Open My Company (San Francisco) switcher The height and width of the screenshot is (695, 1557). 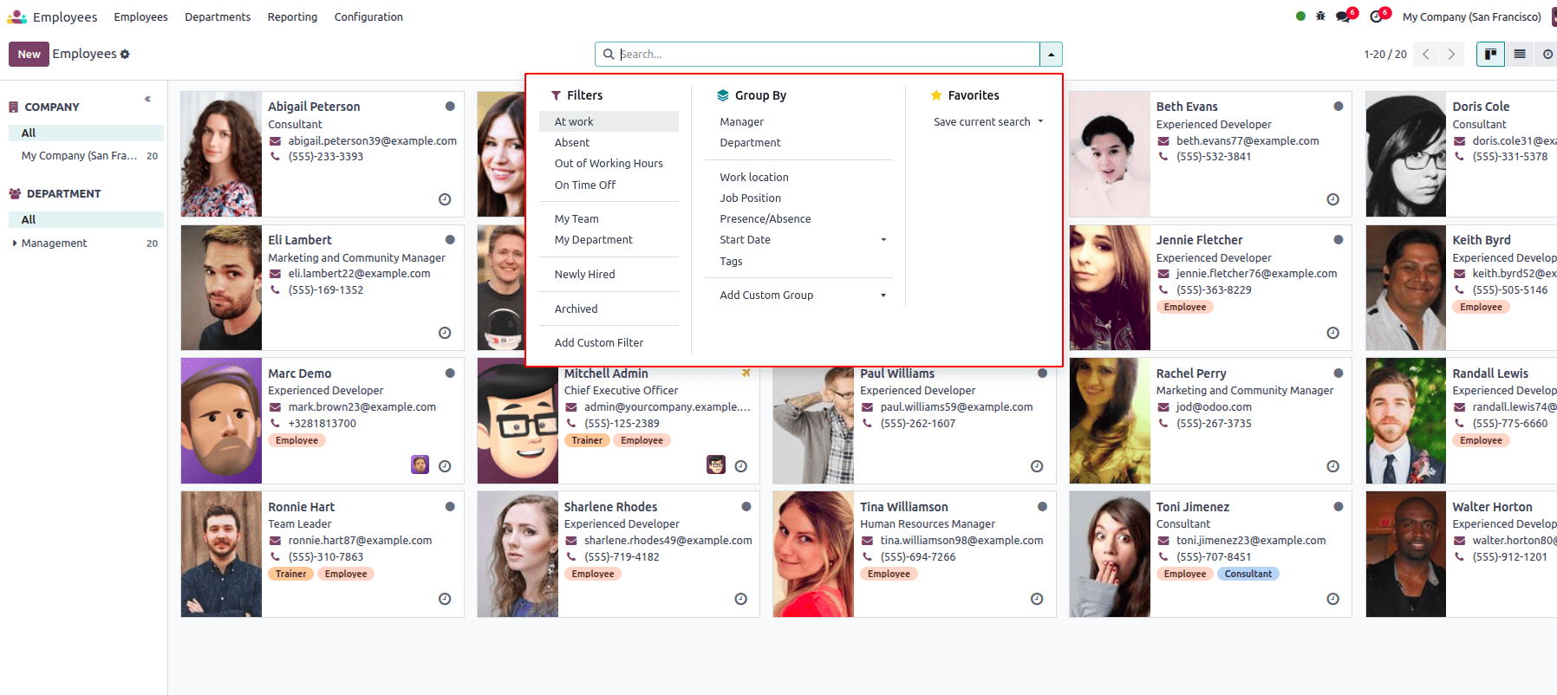(1471, 16)
